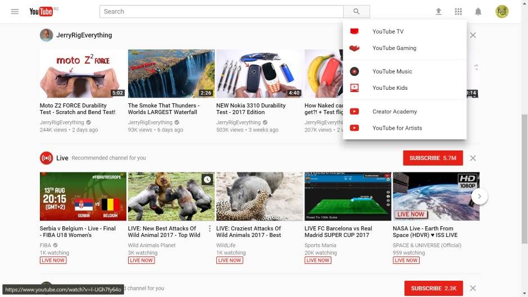This screenshot has width=528, height=297.
Task: Select YouTube TV from apps menu
Action: pyautogui.click(x=388, y=31)
